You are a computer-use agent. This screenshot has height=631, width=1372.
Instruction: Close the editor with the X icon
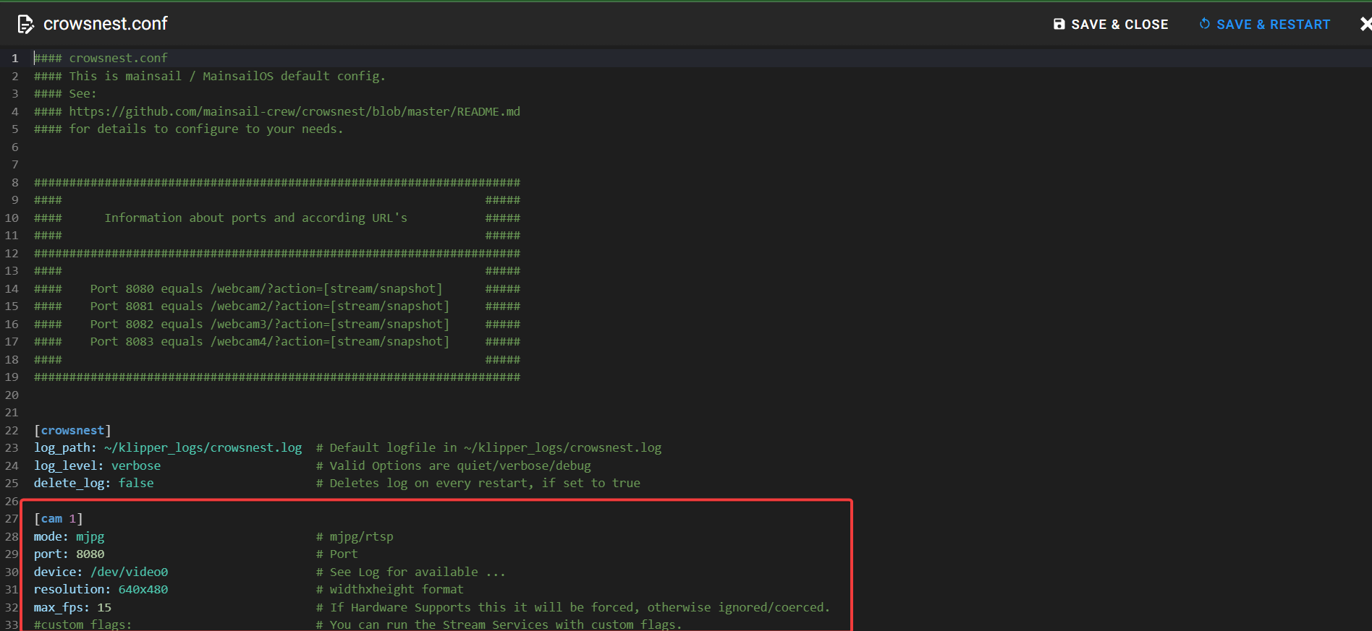pos(1365,25)
